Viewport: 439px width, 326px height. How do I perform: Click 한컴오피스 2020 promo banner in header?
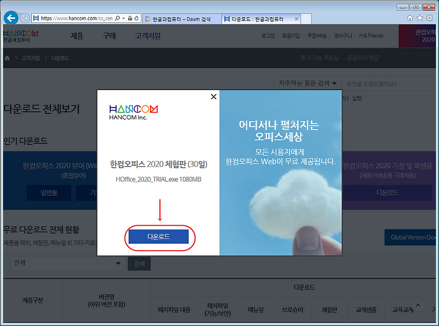coord(418,36)
